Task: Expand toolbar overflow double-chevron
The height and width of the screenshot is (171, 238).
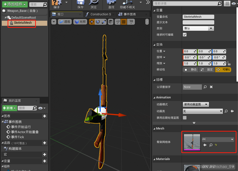Action: [x=148, y=2]
